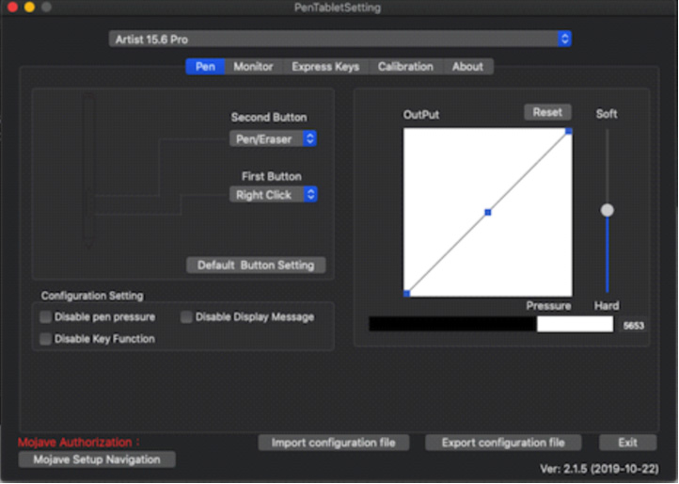Click Export configuration file

tap(503, 443)
